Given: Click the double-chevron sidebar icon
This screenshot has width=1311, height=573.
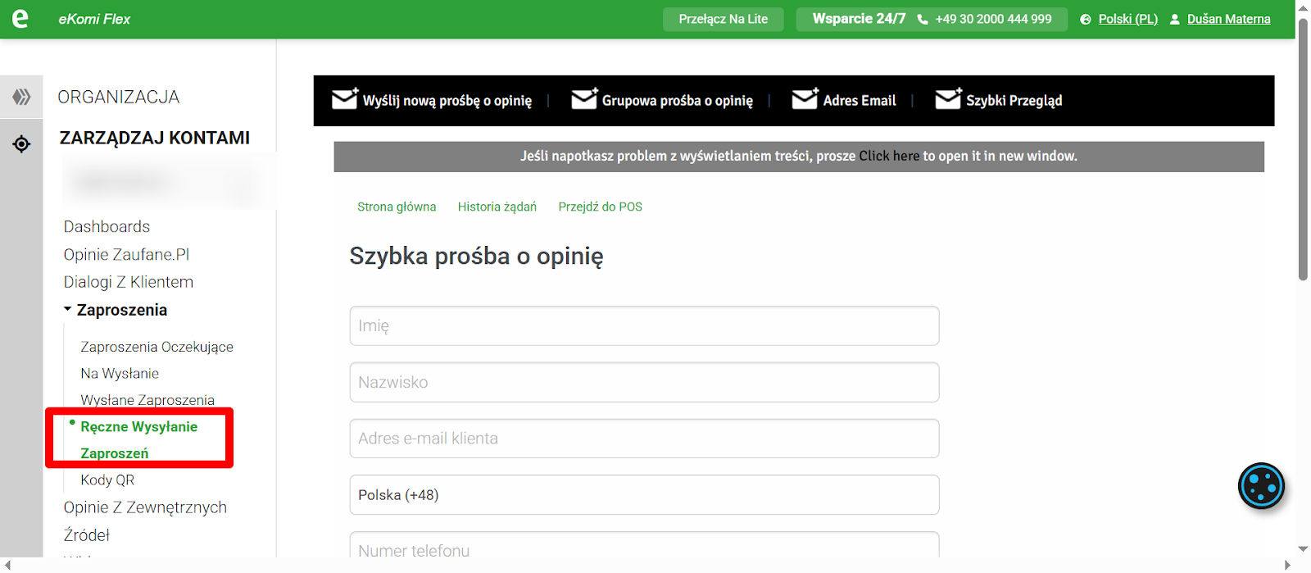Looking at the screenshot, I should pos(21,97).
